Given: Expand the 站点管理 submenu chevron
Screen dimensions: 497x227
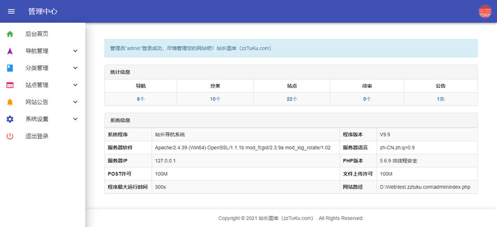Looking at the screenshot, I should (x=75, y=85).
